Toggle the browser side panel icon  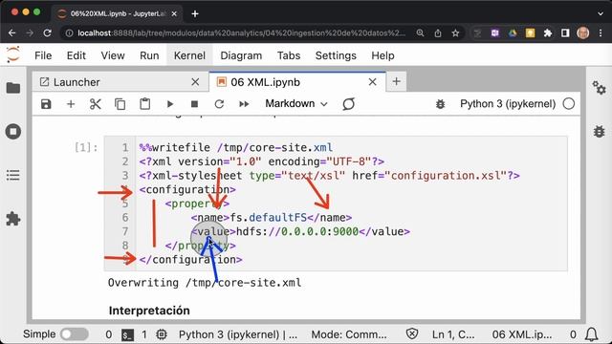(565, 33)
